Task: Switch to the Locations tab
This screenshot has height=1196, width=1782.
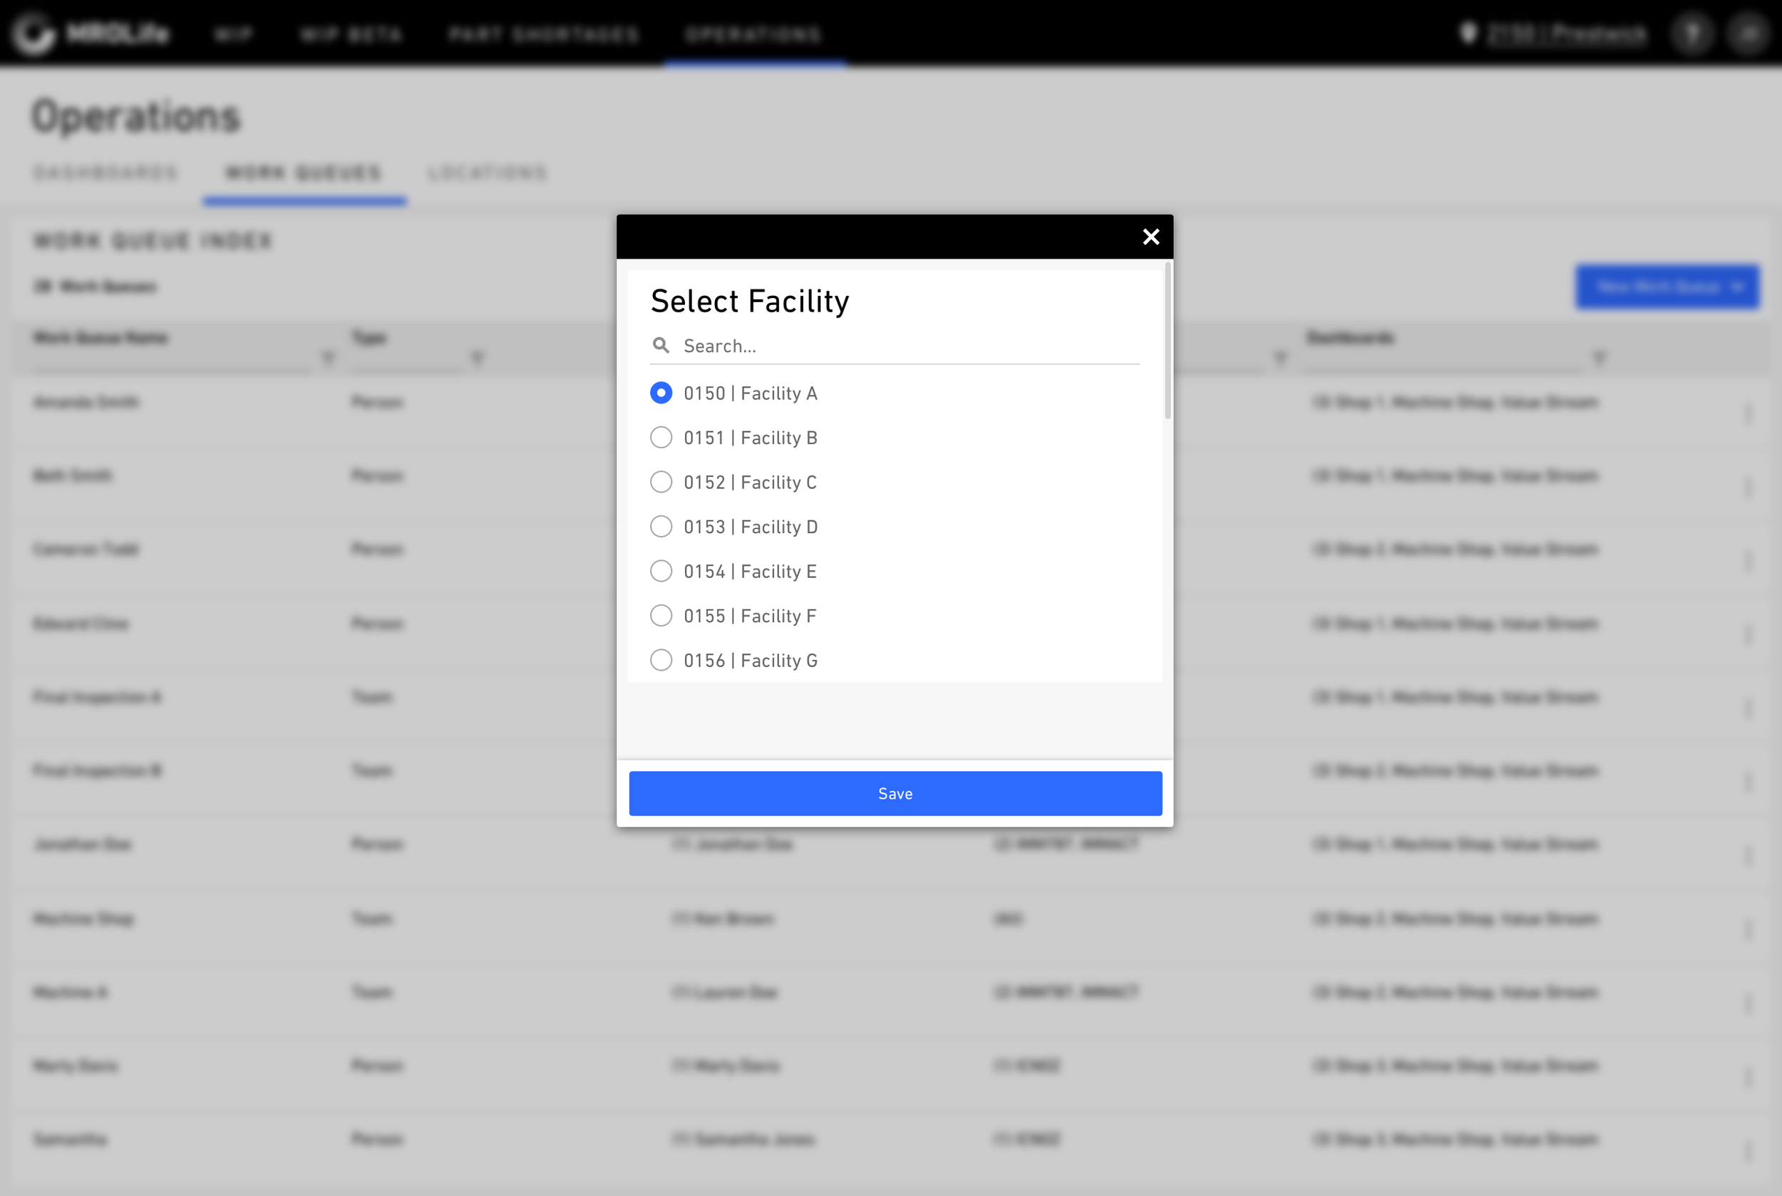Action: [488, 173]
